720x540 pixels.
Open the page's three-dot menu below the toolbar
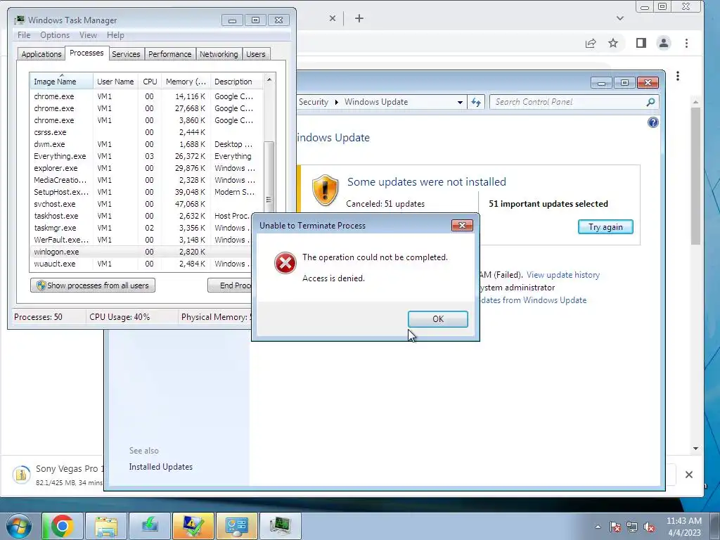coord(677,76)
